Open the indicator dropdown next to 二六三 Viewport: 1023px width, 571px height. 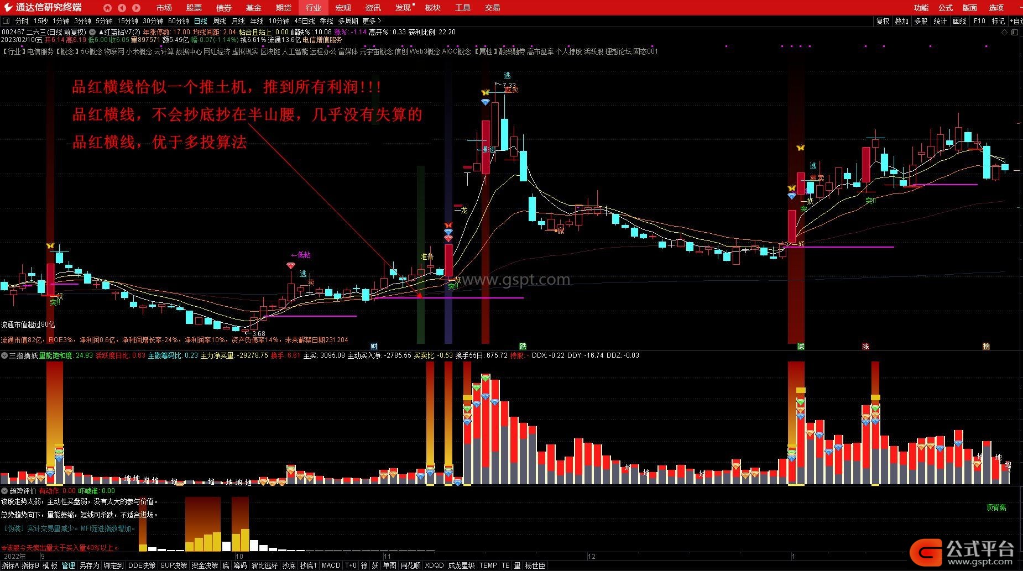(x=93, y=32)
